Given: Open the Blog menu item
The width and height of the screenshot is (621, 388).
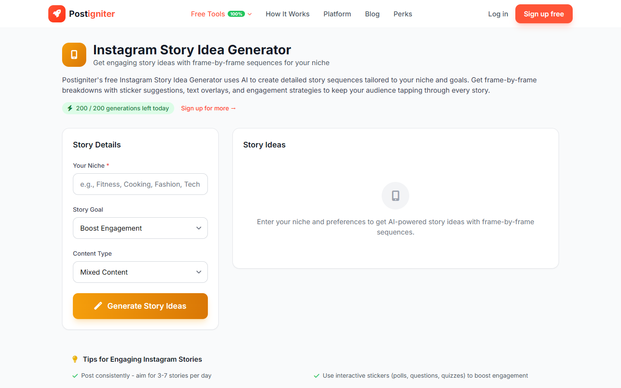Looking at the screenshot, I should tap(372, 14).
